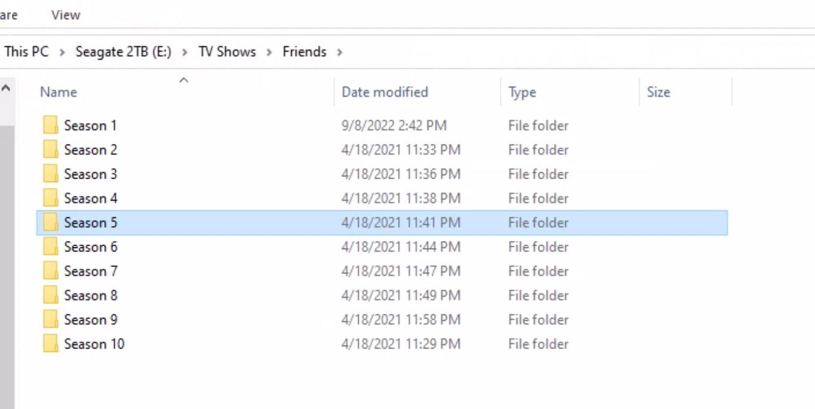
Task: Expand the chevron after TV Shows breadcrumb
Action: click(269, 52)
